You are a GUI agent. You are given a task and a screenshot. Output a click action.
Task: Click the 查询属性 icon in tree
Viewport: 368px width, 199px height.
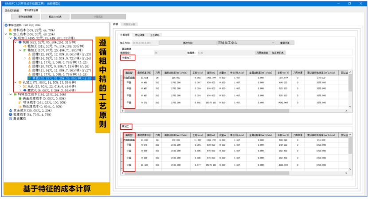(x=10, y=119)
